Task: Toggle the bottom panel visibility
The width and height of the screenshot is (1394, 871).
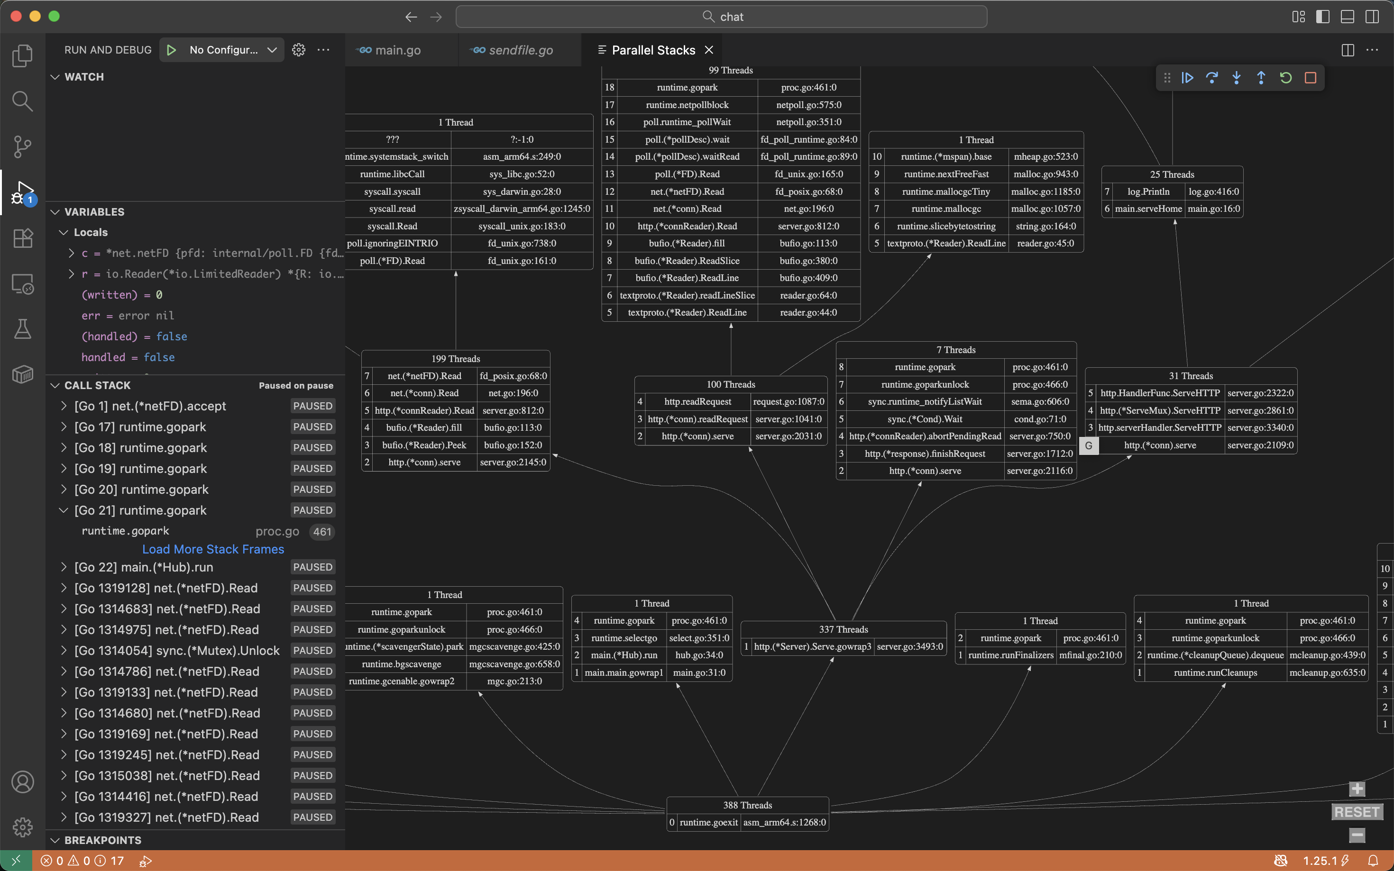Action: 1347,17
